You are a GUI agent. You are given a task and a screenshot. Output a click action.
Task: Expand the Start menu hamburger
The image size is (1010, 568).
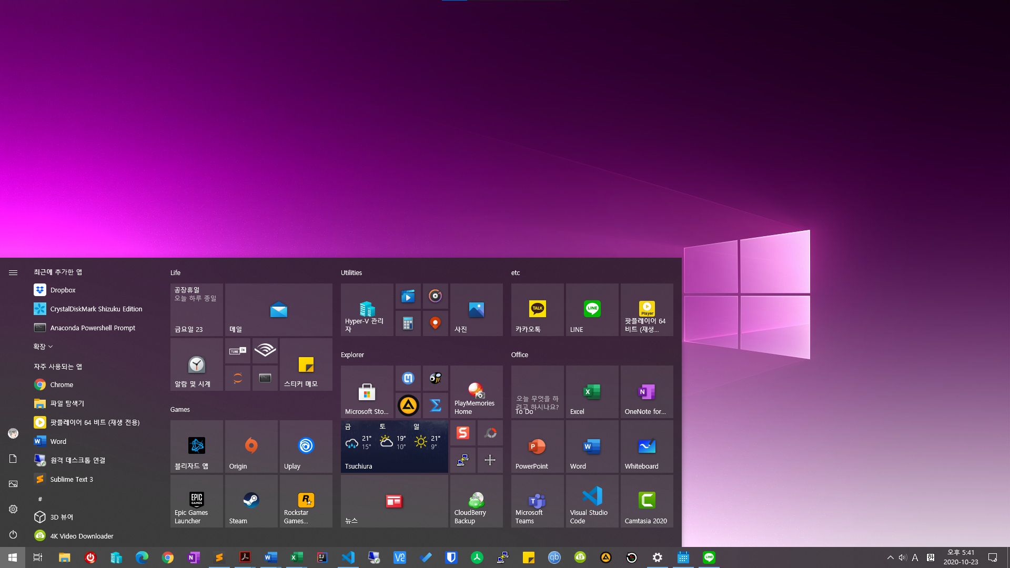coord(13,272)
